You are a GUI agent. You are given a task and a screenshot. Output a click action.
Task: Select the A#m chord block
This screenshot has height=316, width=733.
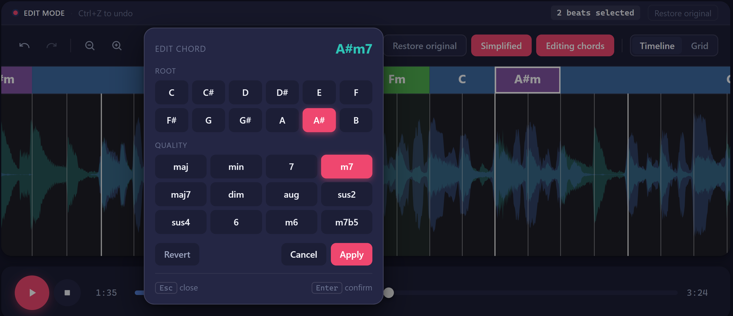pyautogui.click(x=528, y=80)
